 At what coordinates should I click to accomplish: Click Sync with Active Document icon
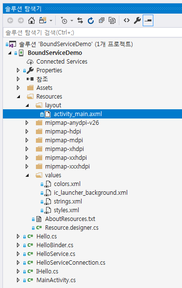pos(80,20)
